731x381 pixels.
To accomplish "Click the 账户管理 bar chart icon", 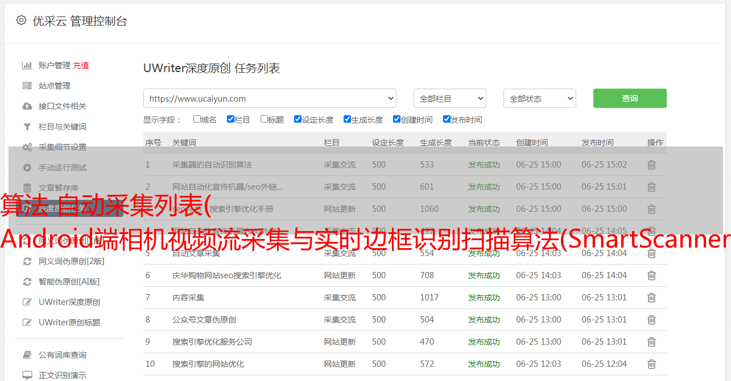I will tap(27, 65).
